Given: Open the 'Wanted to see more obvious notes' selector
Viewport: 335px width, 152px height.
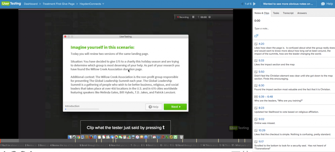Looking at the screenshot, I should point(288,4).
